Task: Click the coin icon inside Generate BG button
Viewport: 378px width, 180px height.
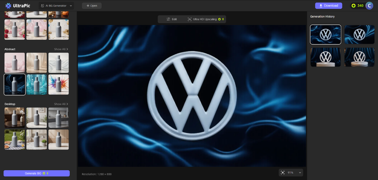Action: tap(45, 173)
